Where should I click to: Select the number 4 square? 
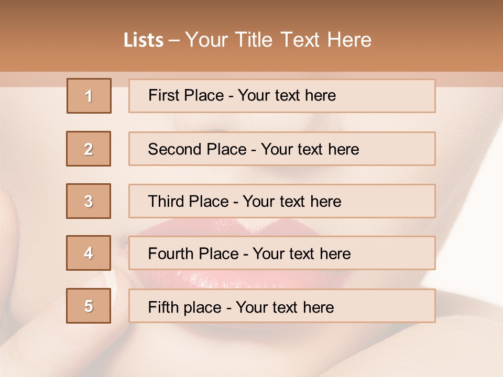coord(89,253)
